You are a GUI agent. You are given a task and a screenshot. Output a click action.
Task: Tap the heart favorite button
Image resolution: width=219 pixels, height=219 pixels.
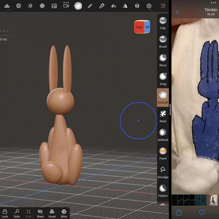pos(201,212)
